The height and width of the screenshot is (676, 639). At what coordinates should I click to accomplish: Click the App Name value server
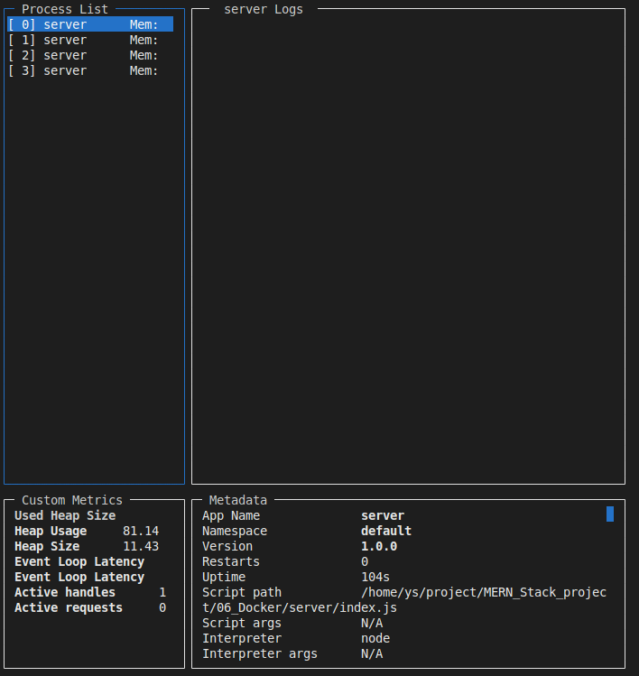point(383,515)
